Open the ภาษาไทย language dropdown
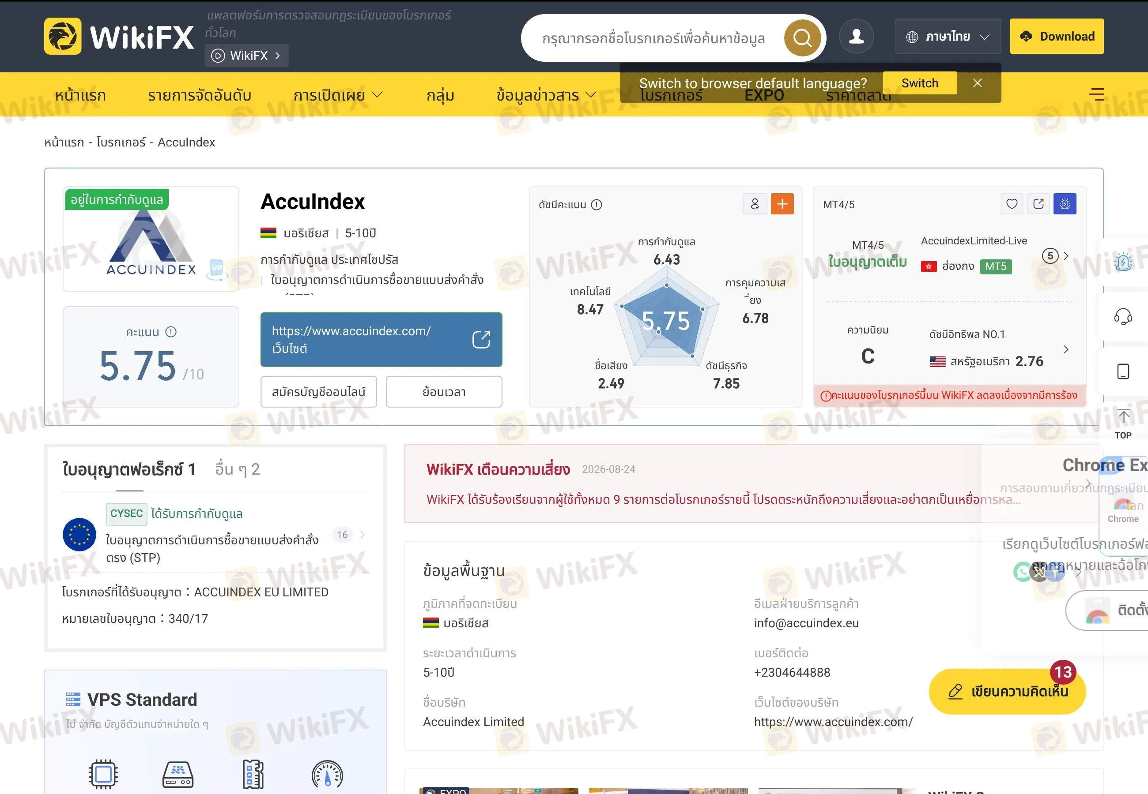 (x=948, y=36)
